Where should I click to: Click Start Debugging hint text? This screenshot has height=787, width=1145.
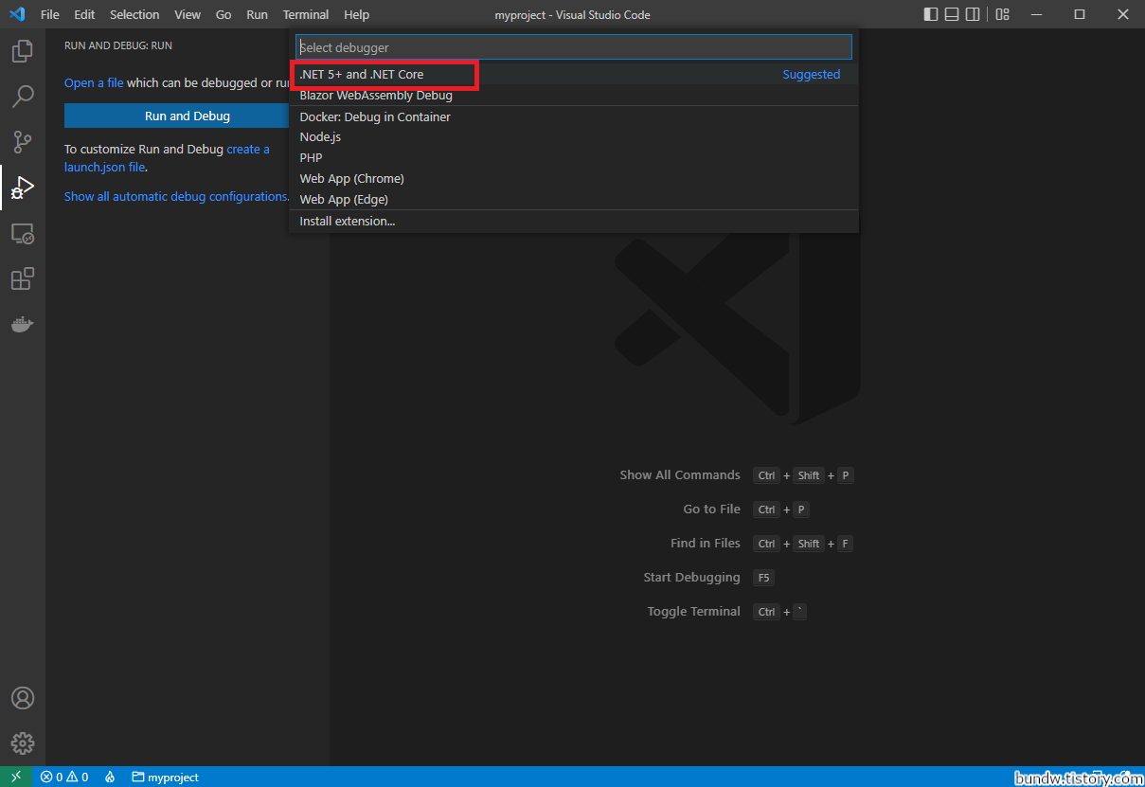692,577
